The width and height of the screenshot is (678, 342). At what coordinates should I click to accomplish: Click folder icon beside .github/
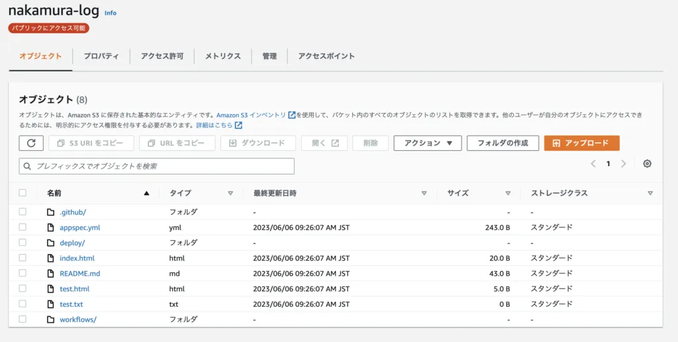tap(50, 212)
